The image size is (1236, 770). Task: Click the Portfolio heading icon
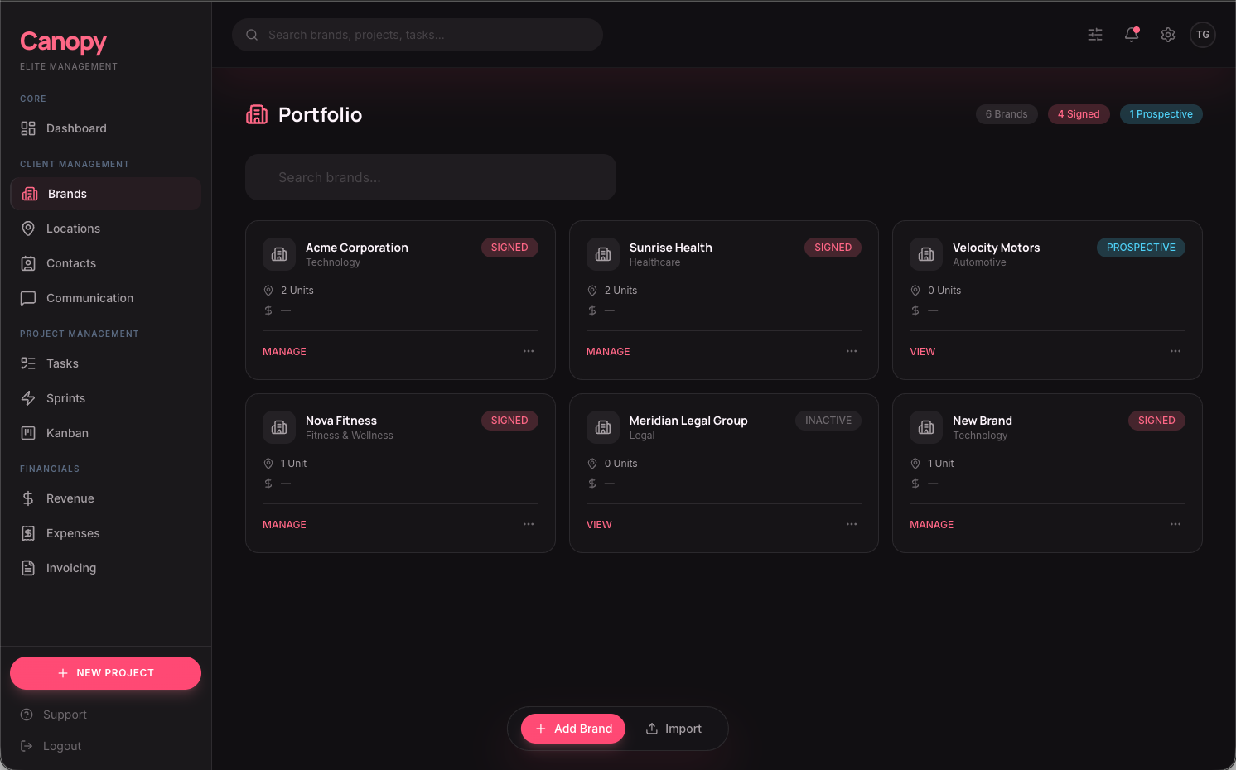coord(257,114)
